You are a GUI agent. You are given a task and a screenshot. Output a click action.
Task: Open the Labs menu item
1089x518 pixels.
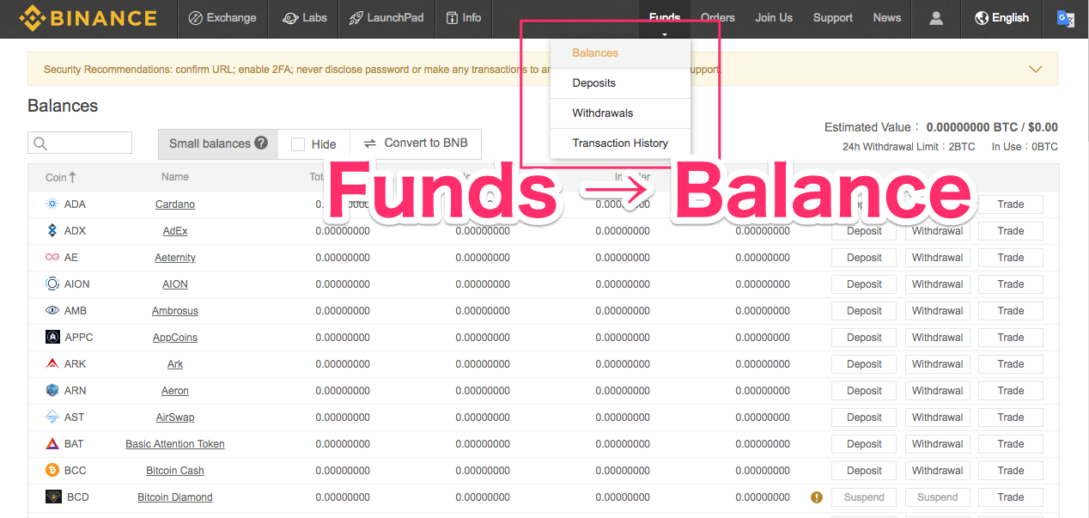[x=304, y=18]
